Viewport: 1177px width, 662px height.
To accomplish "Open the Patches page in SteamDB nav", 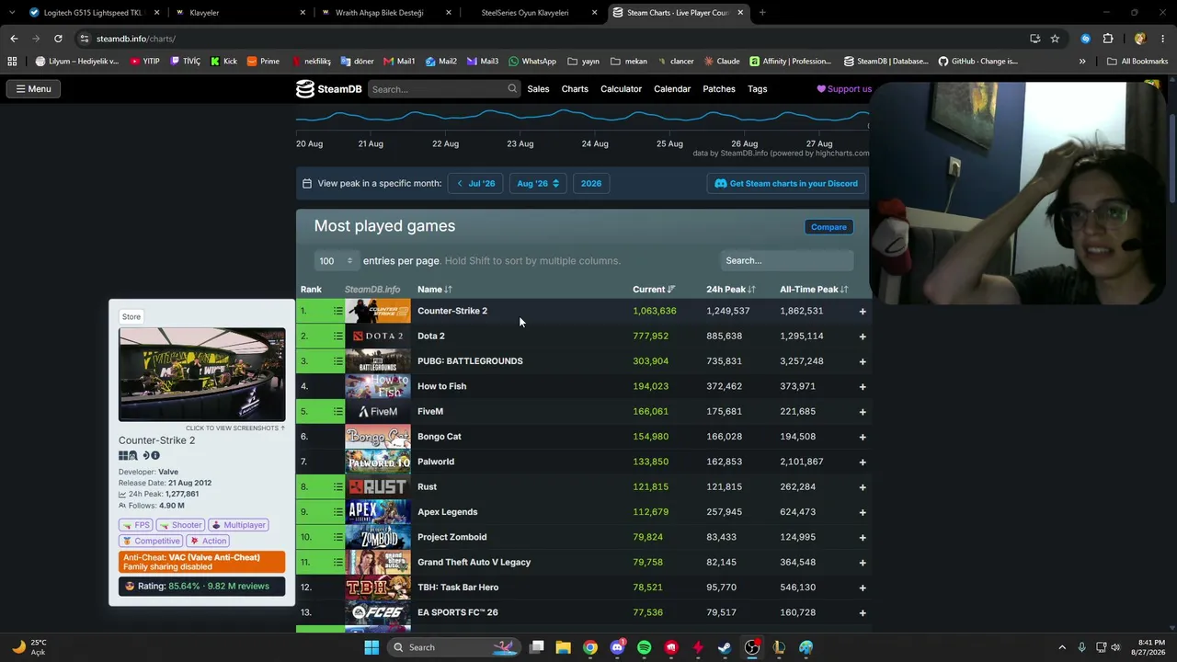I will click(x=719, y=89).
